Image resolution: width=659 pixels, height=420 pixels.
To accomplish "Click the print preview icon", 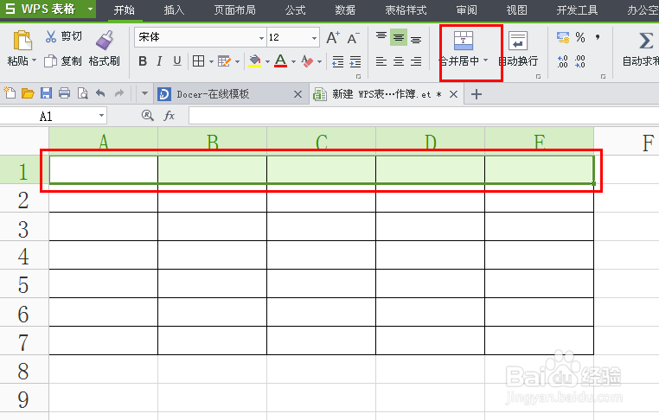I will coord(83,92).
